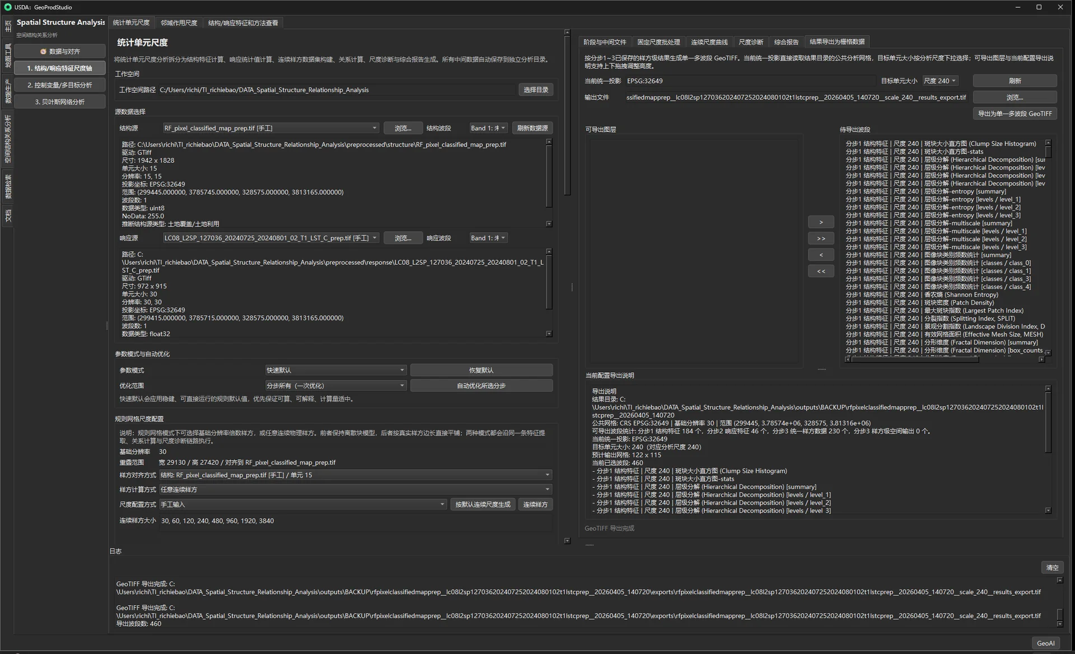Viewport: 1075px width, 654px height.
Task: Select 香农熵 (Shannon Entropy) band row
Action: (944, 295)
